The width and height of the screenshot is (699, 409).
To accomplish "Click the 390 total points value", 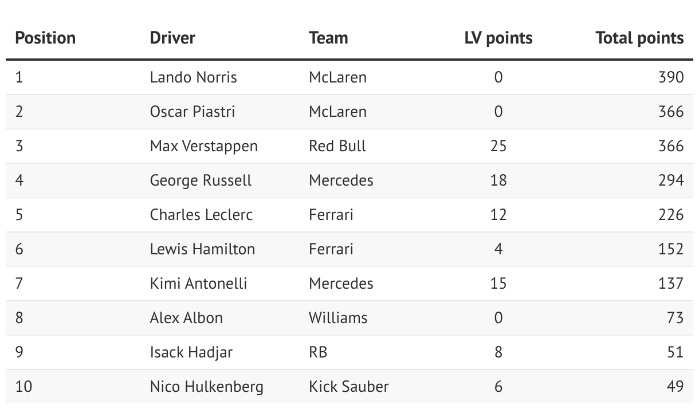I will (x=671, y=77).
